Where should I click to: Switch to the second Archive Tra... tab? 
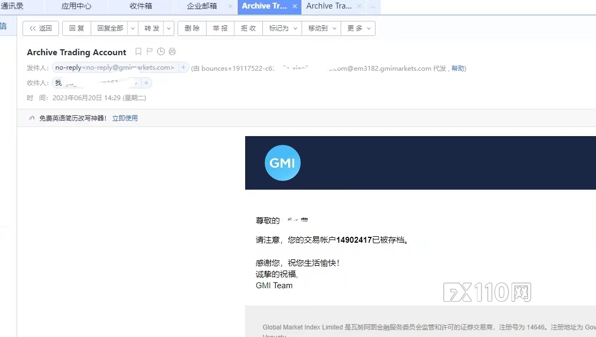(x=329, y=6)
